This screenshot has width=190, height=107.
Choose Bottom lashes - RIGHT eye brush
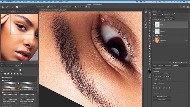point(28,100)
